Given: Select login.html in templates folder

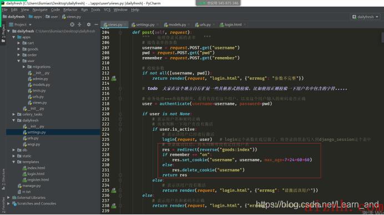Looking at the screenshot, I should click(33, 174).
